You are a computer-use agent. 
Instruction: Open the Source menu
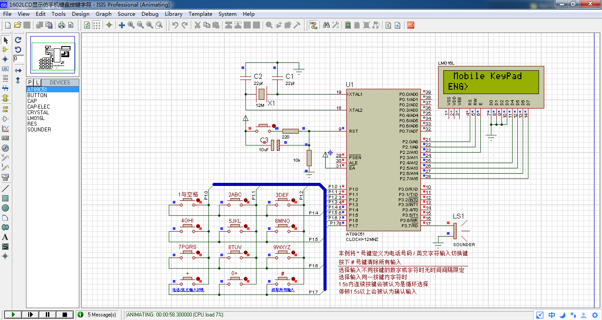coord(126,14)
